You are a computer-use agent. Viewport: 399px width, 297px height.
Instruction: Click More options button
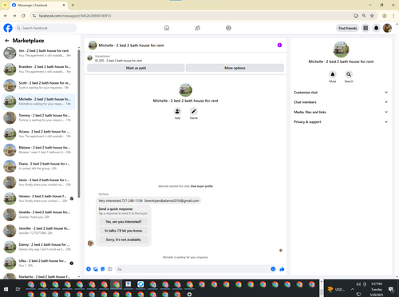[x=235, y=68]
